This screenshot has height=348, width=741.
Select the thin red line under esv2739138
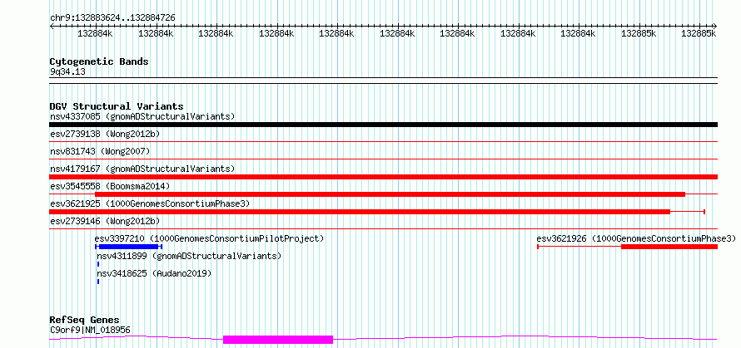384,141
